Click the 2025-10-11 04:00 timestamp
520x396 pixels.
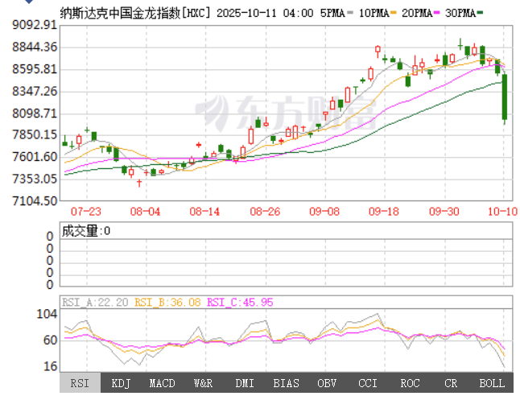(265, 13)
